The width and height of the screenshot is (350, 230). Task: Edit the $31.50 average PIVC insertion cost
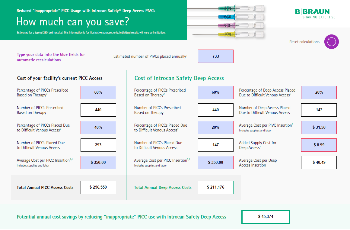(x=319, y=128)
